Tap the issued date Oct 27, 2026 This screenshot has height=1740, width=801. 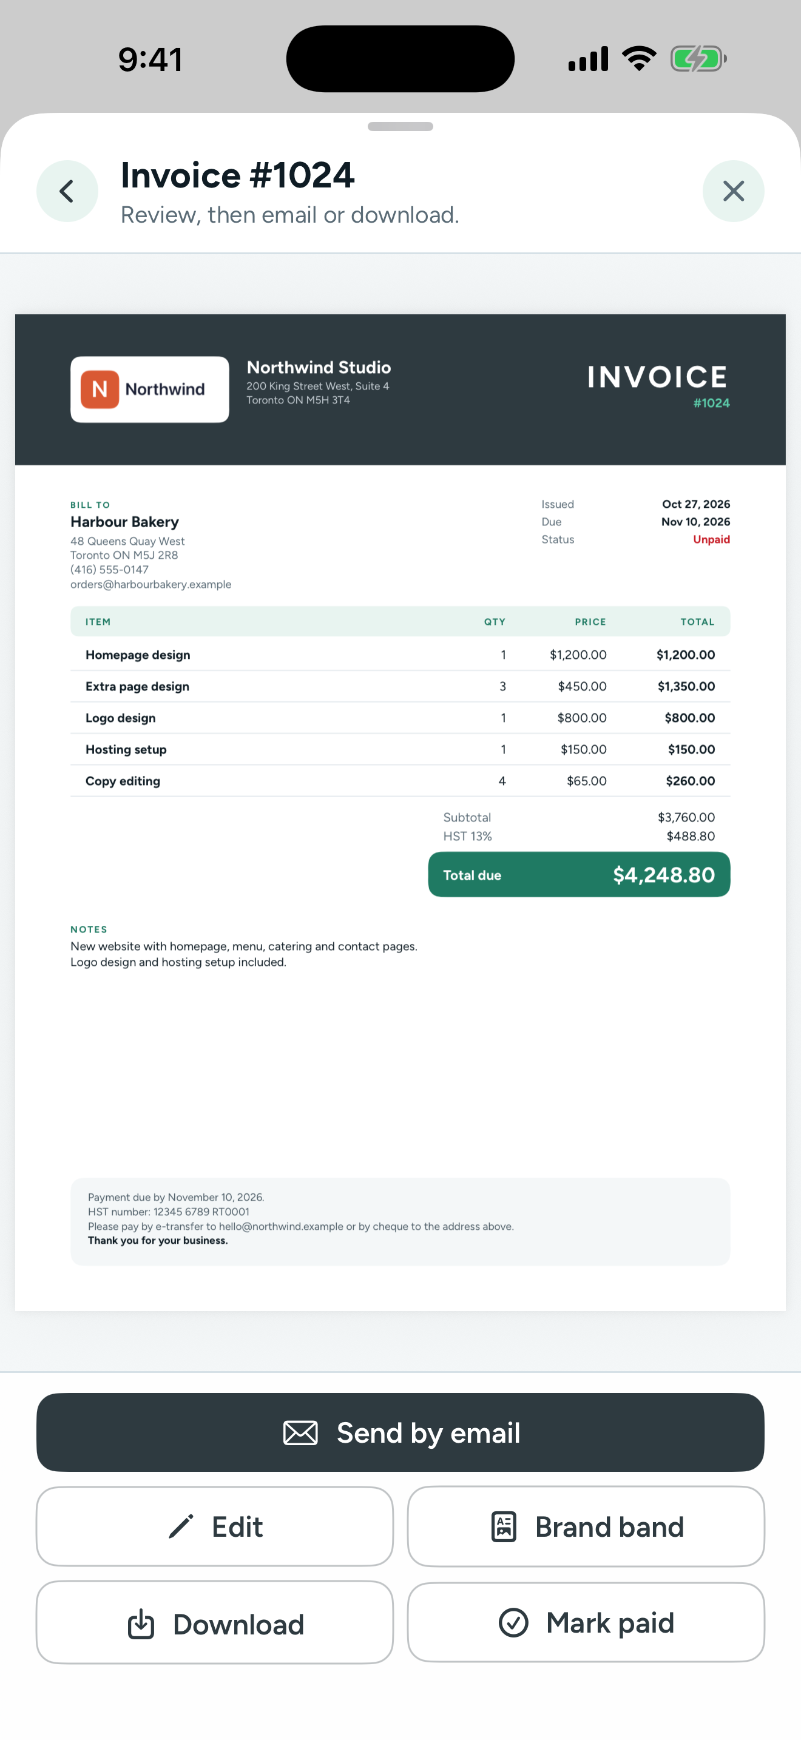tap(695, 504)
